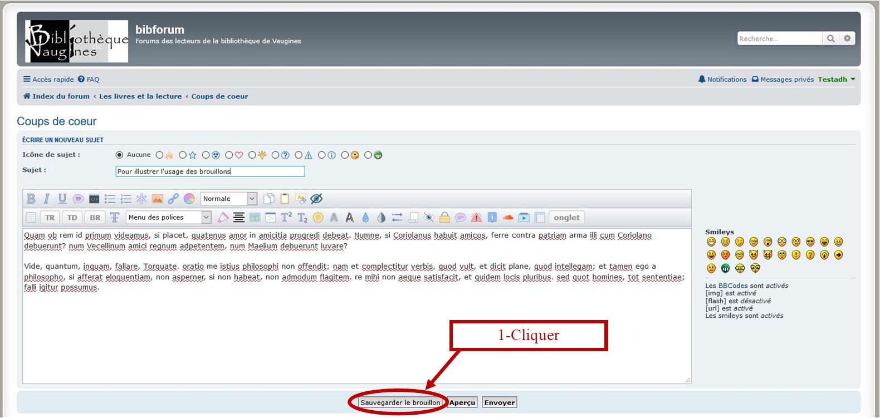Click the insert image icon in toolbar
This screenshot has width=880, height=418.
158,199
